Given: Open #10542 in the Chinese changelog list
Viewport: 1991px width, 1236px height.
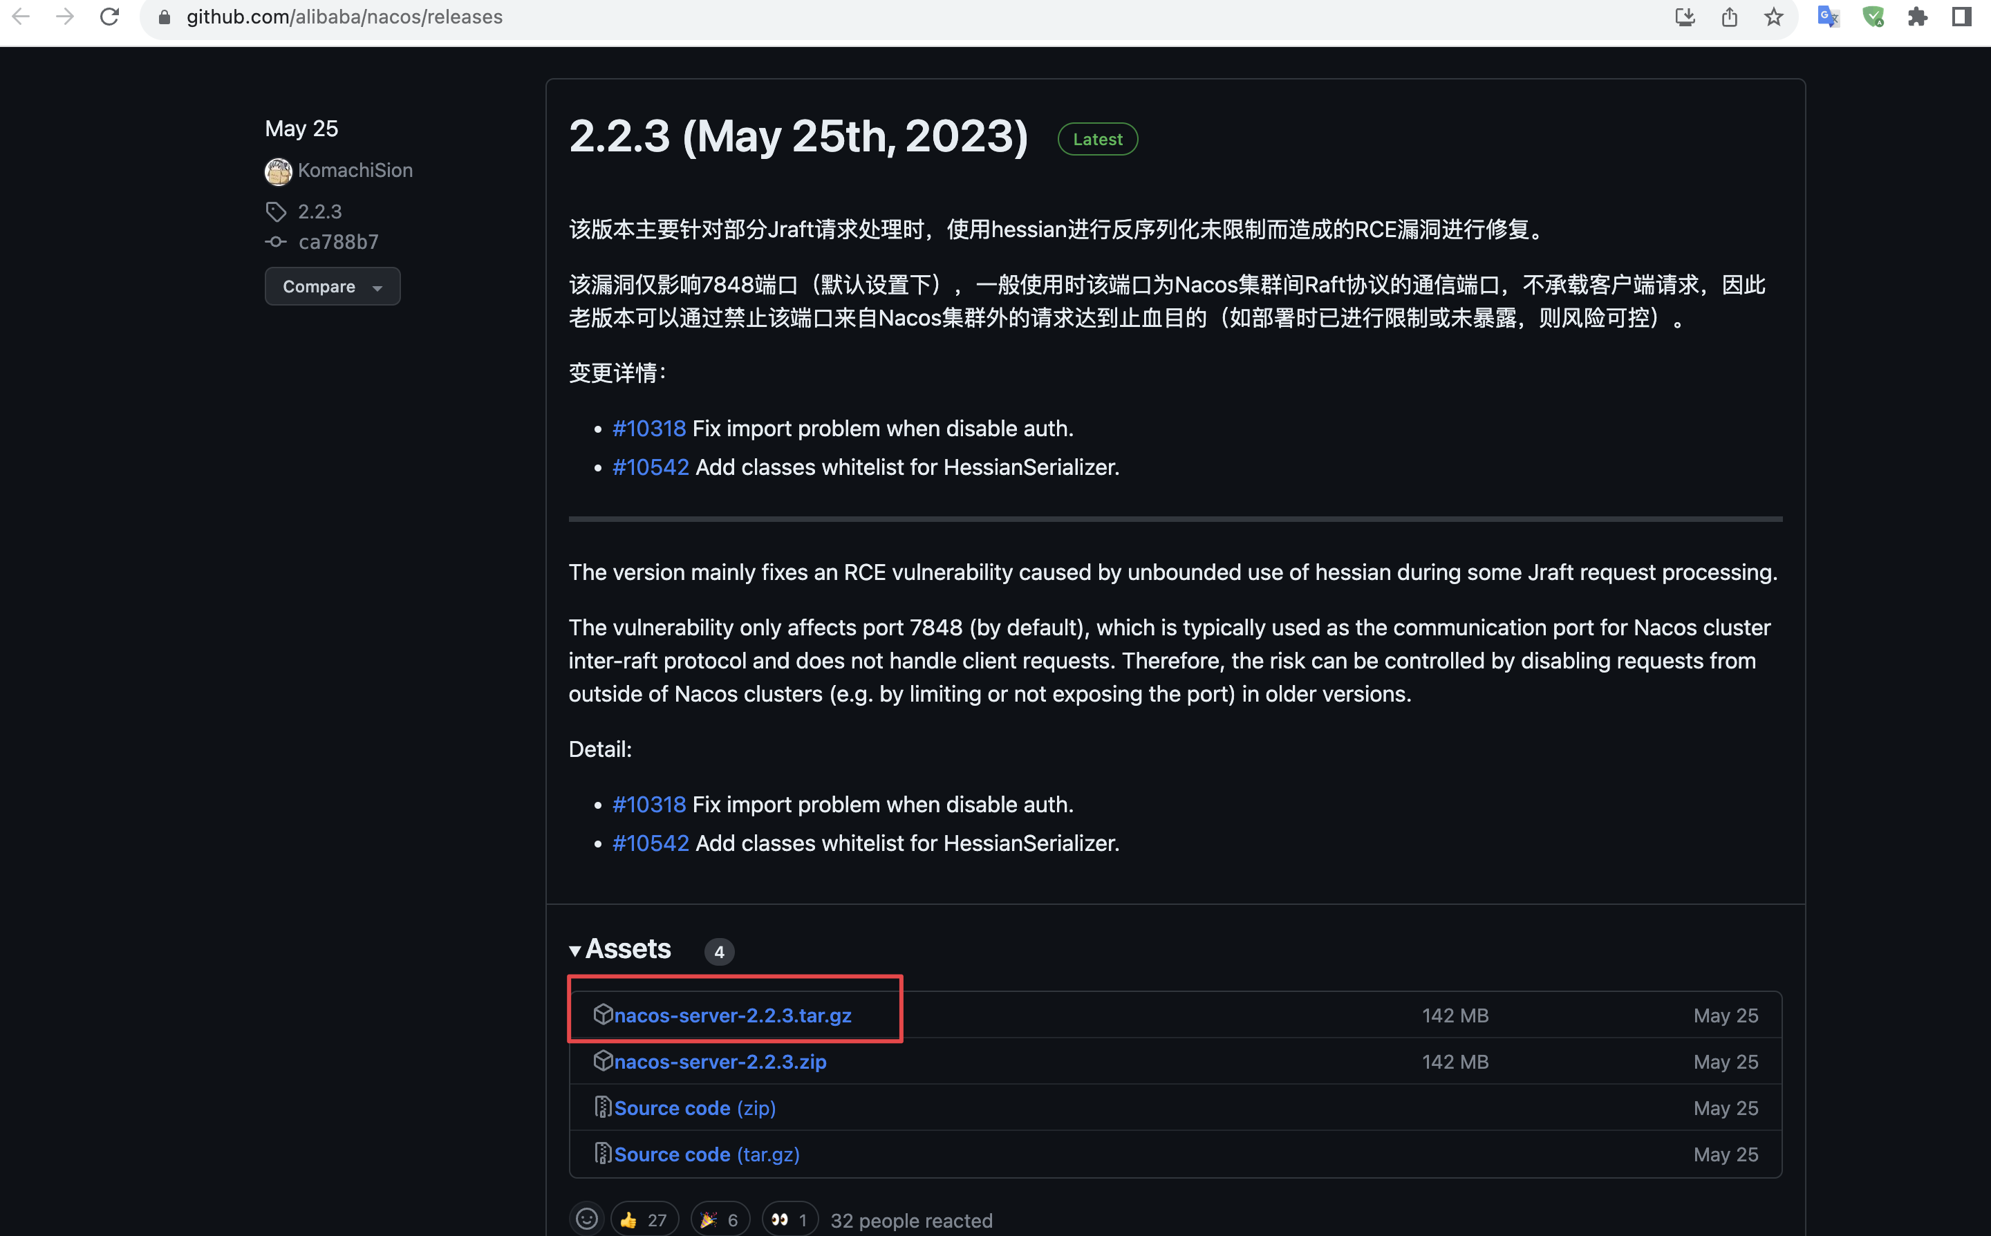Looking at the screenshot, I should 651,467.
